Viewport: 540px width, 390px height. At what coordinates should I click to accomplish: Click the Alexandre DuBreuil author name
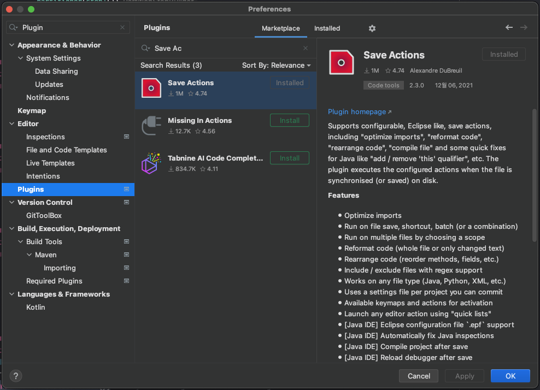coord(436,70)
